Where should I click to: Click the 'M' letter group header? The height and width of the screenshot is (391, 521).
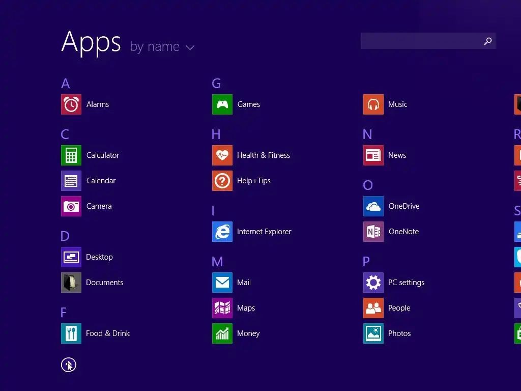tap(217, 262)
